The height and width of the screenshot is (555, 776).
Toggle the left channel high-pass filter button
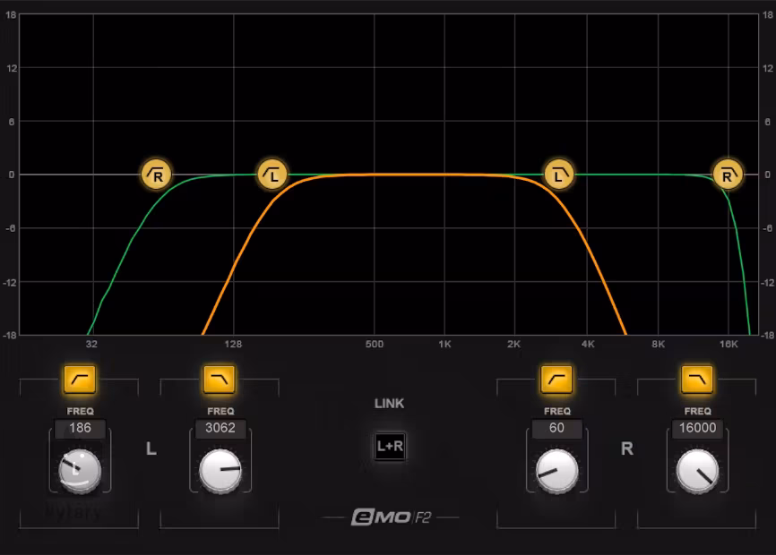coord(80,380)
